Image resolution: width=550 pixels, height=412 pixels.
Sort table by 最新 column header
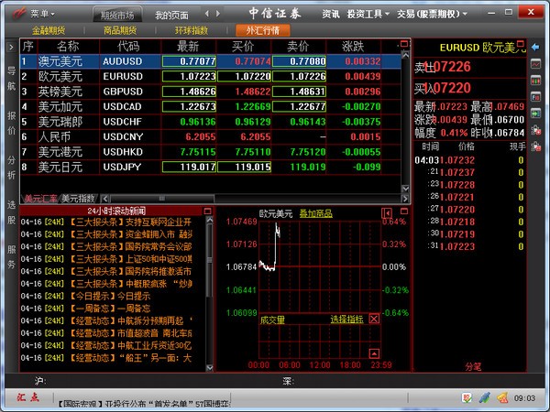tap(188, 47)
